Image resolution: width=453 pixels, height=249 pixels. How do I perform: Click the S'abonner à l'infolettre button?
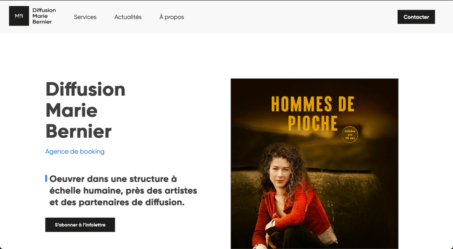click(x=80, y=225)
